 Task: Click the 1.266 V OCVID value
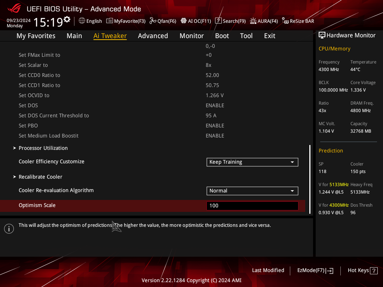point(214,95)
